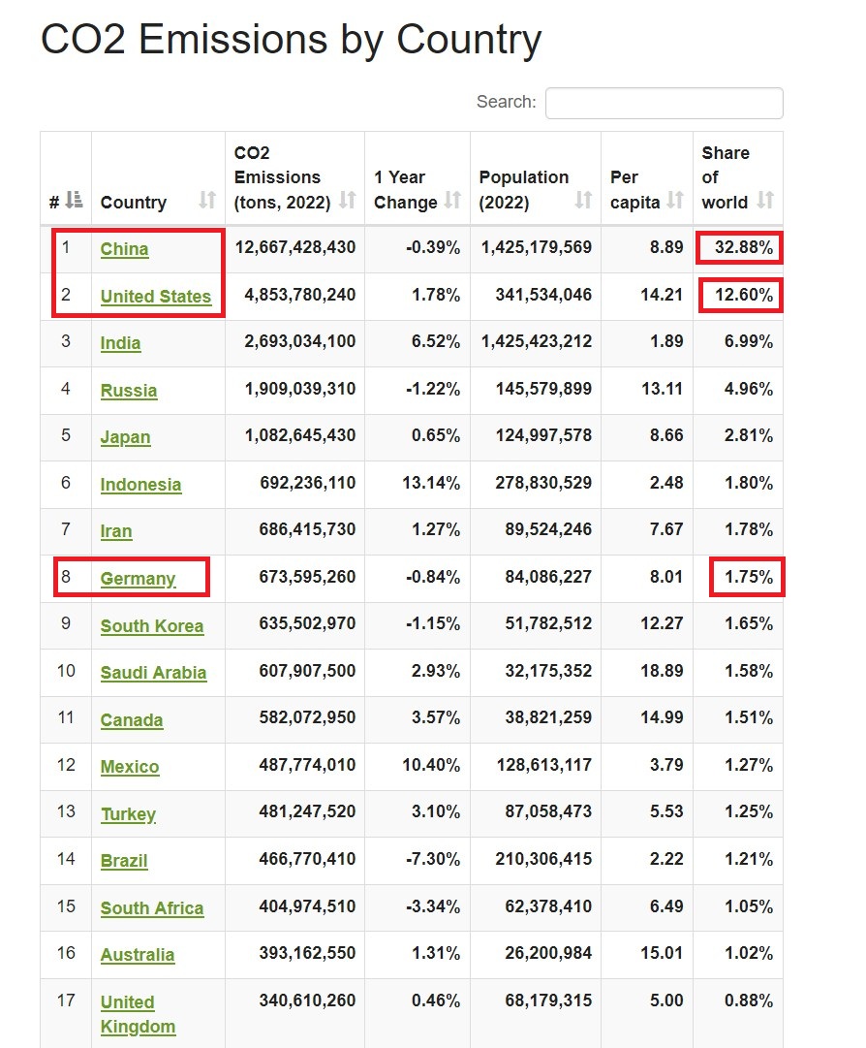Visit the Saudi Arabia link
This screenshot has height=1048, width=866.
coord(154,673)
